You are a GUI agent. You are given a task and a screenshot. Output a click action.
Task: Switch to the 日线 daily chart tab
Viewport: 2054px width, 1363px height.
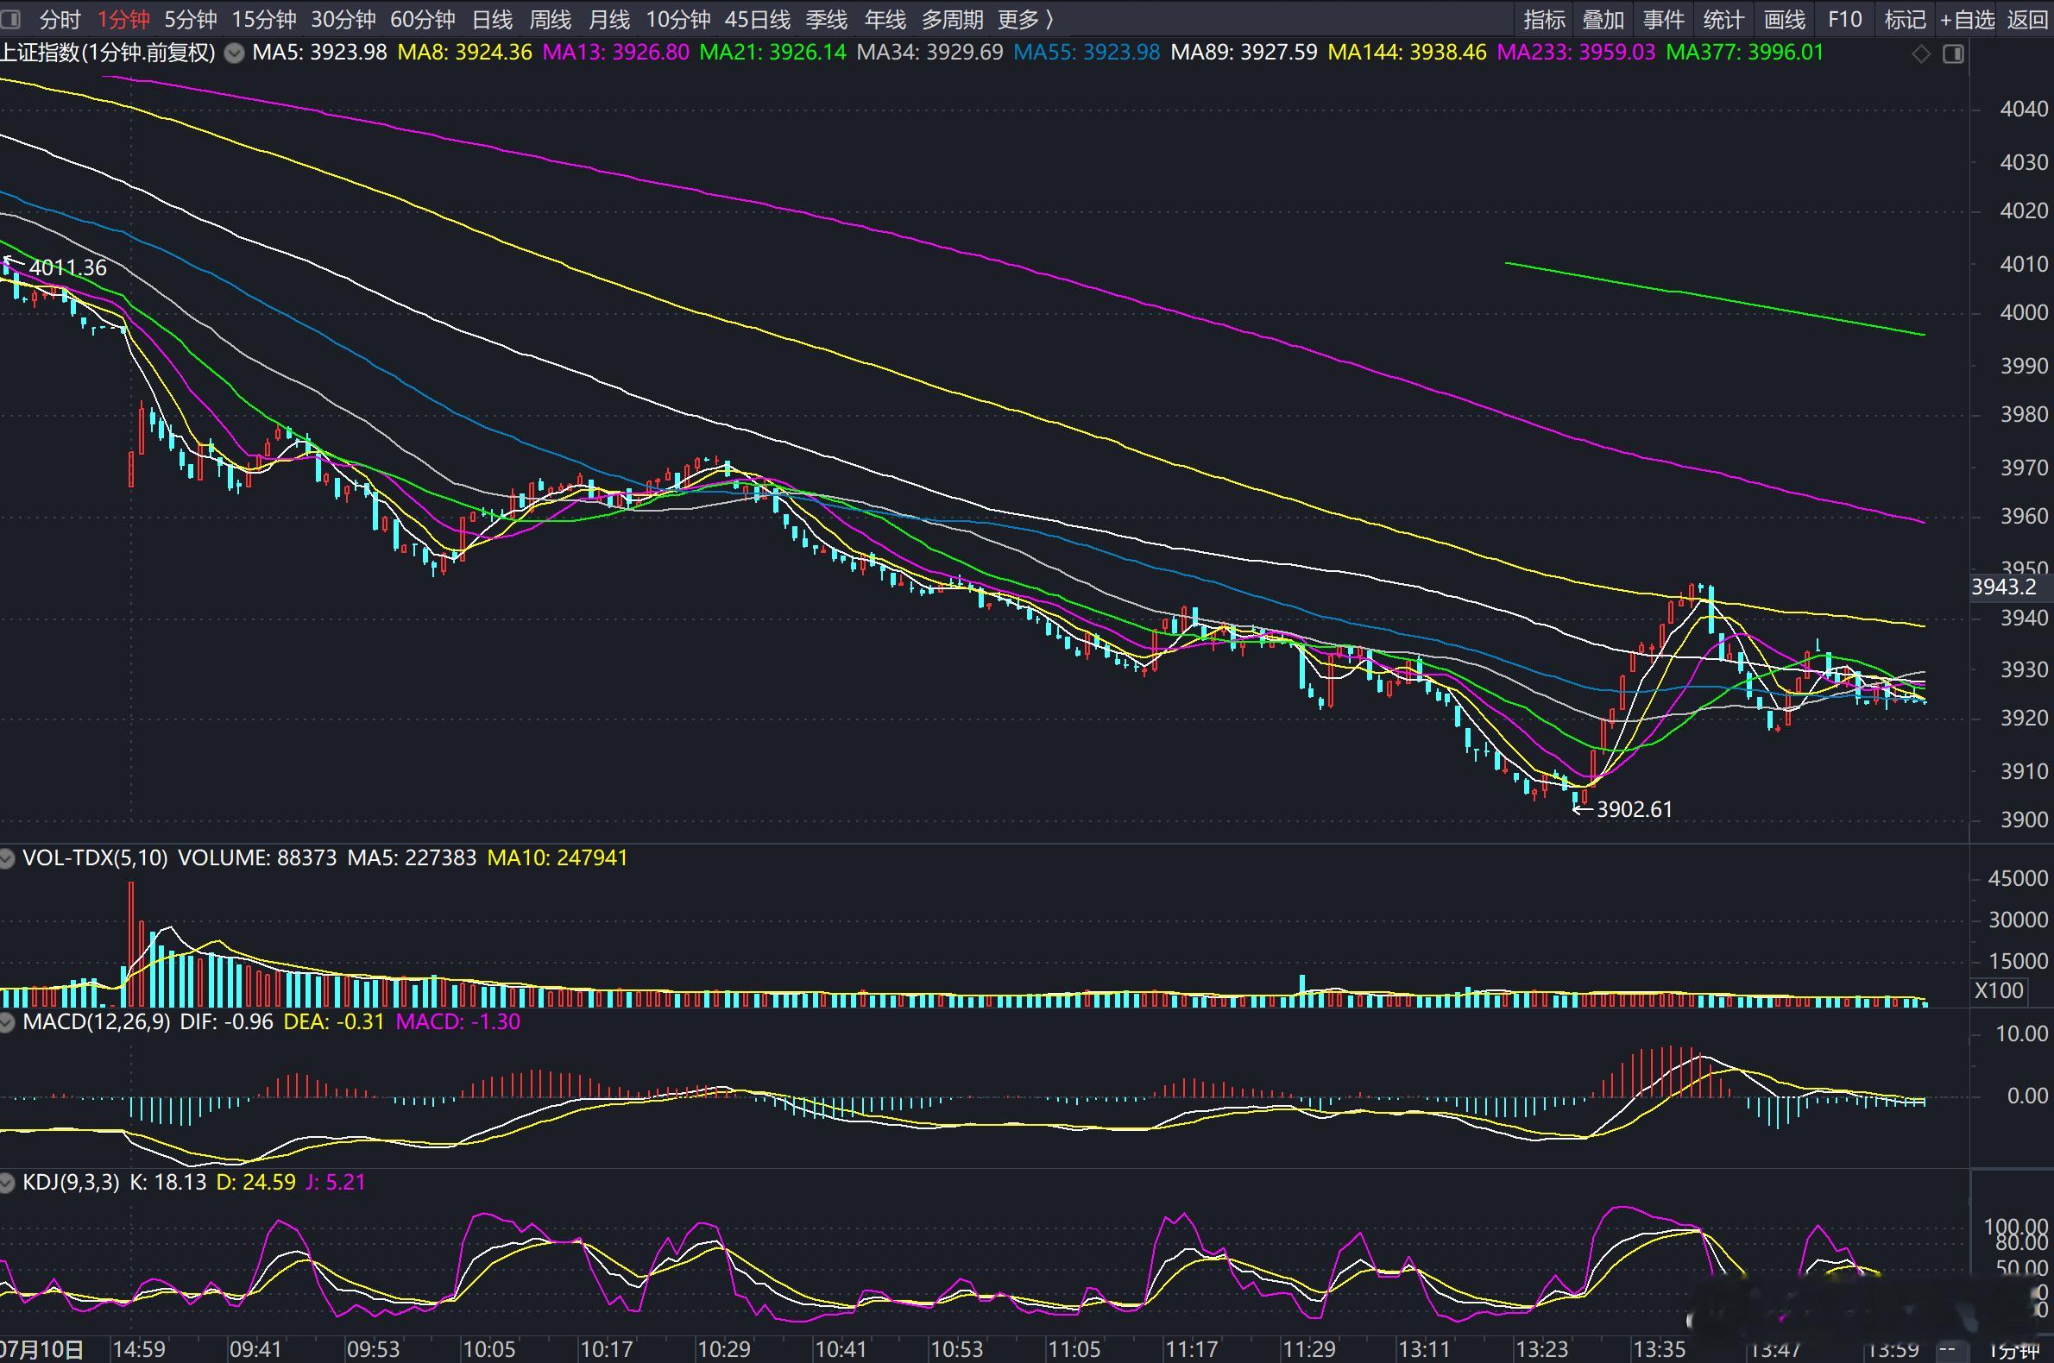(x=492, y=19)
